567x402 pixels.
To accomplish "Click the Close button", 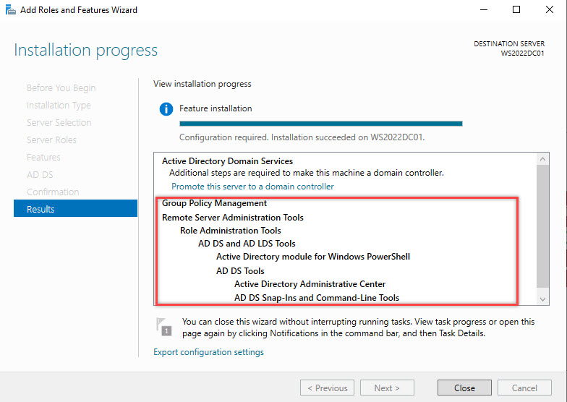I will point(464,388).
